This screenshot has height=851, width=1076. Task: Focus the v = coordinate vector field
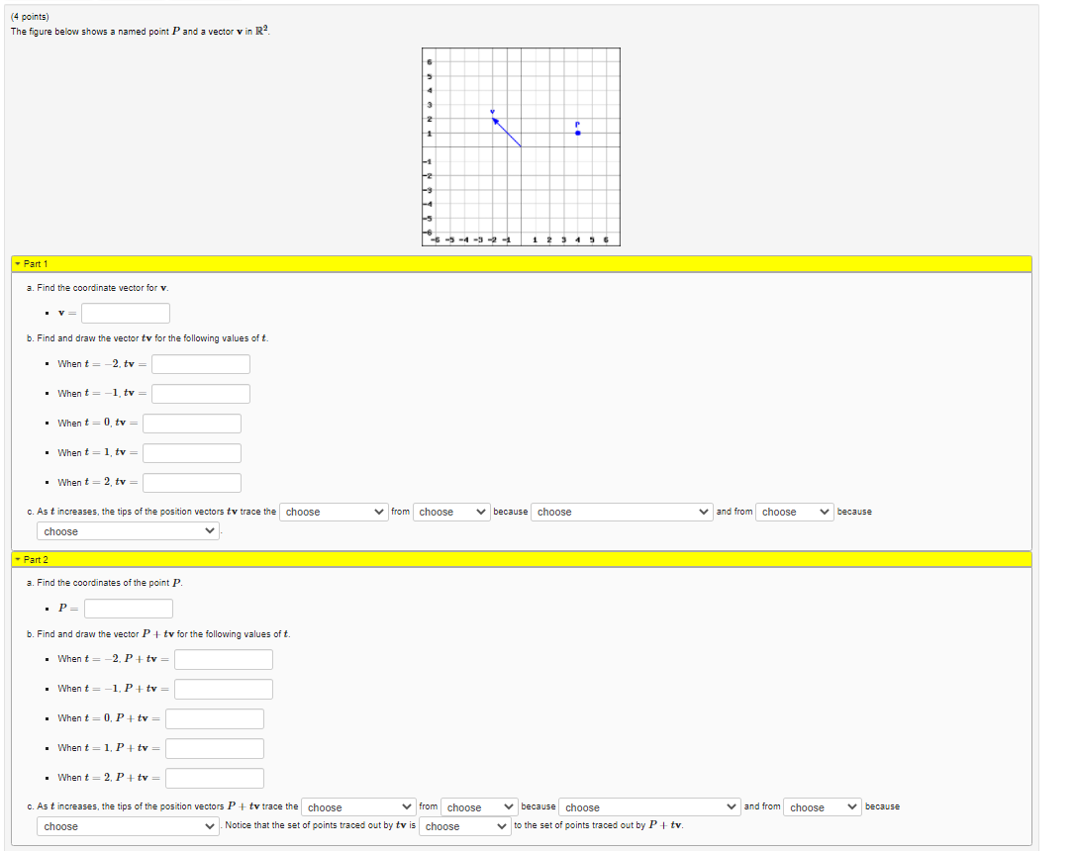click(x=126, y=314)
